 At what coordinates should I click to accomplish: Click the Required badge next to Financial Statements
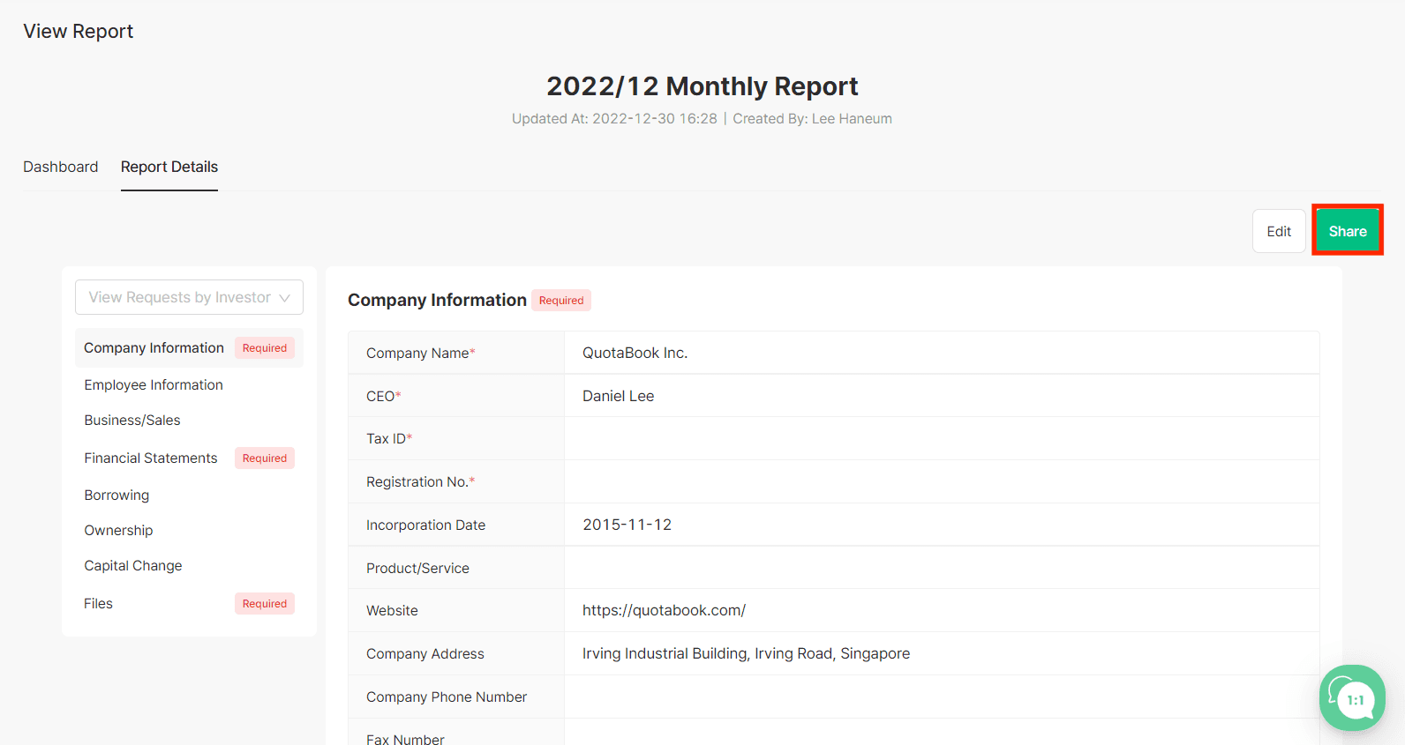click(265, 458)
